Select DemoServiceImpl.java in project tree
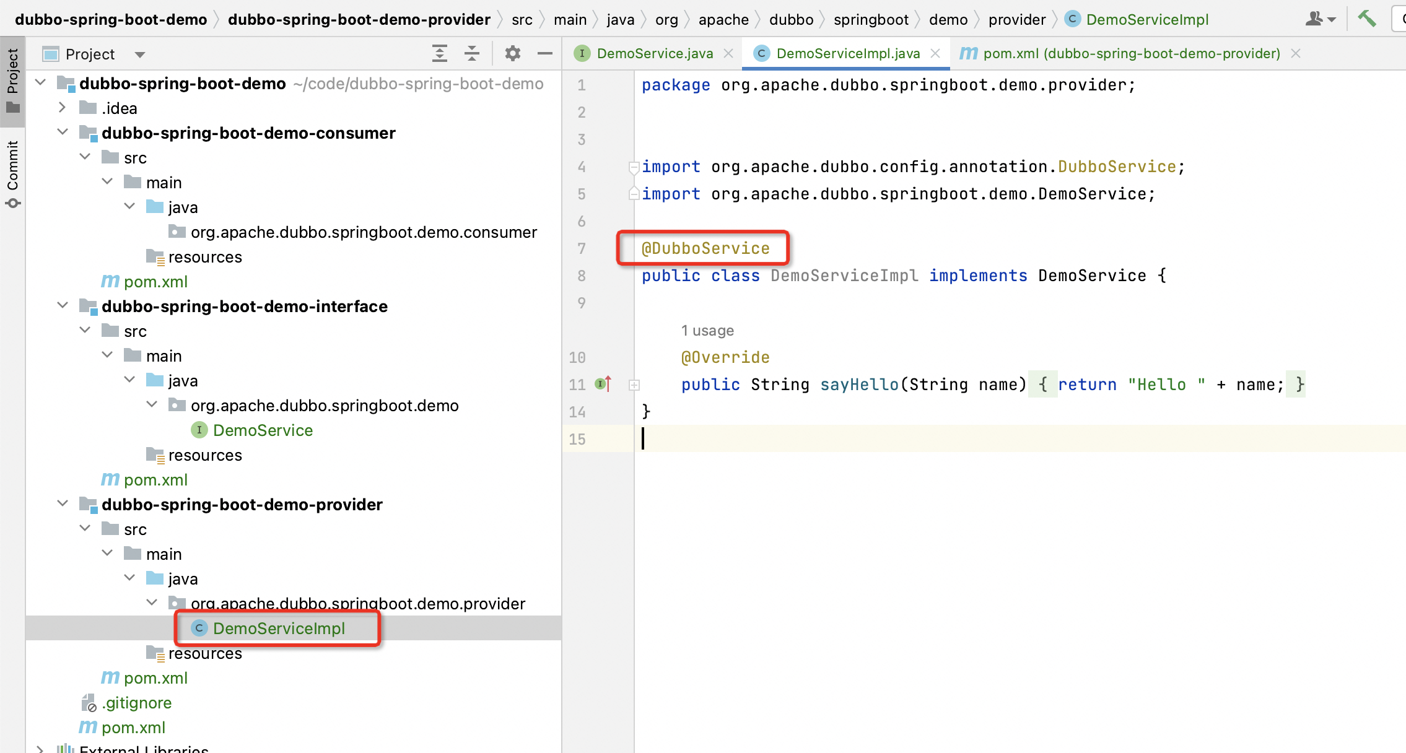This screenshot has height=753, width=1406. [279, 629]
